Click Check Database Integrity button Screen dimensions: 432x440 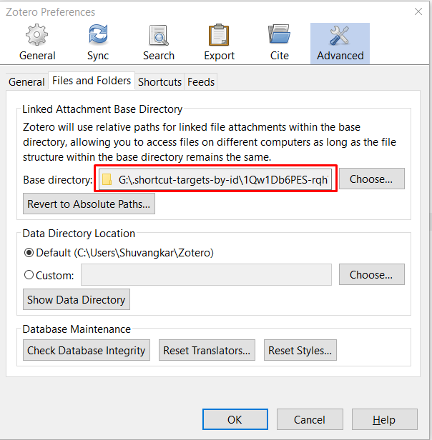pos(87,350)
